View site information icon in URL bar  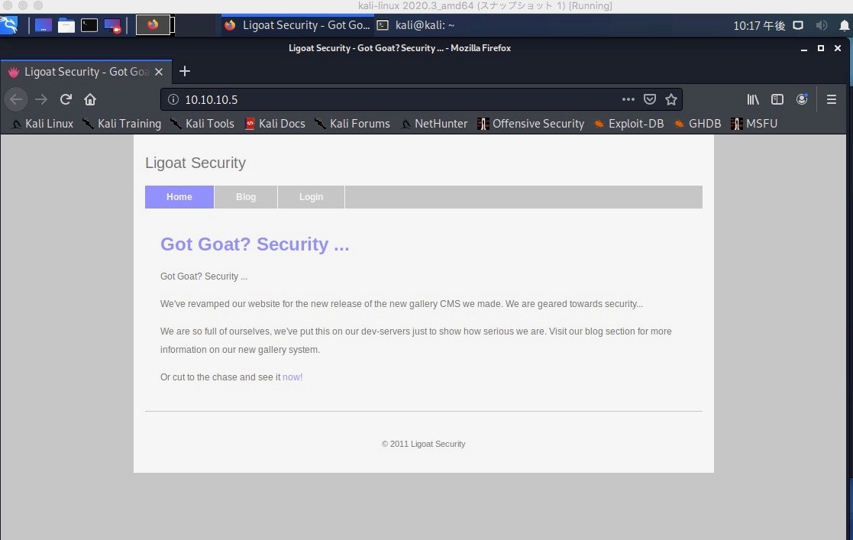pyautogui.click(x=173, y=99)
